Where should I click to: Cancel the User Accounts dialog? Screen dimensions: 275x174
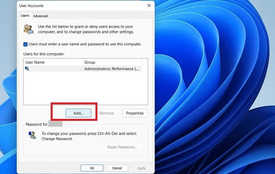tap(117, 168)
